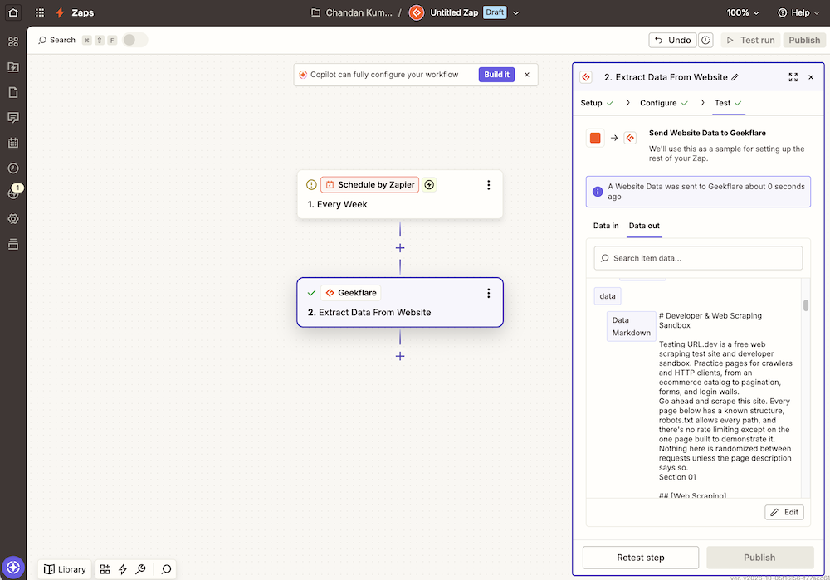Screen dimensions: 830x580
Task: Toggle the switch next to Search
Action: click(x=135, y=40)
